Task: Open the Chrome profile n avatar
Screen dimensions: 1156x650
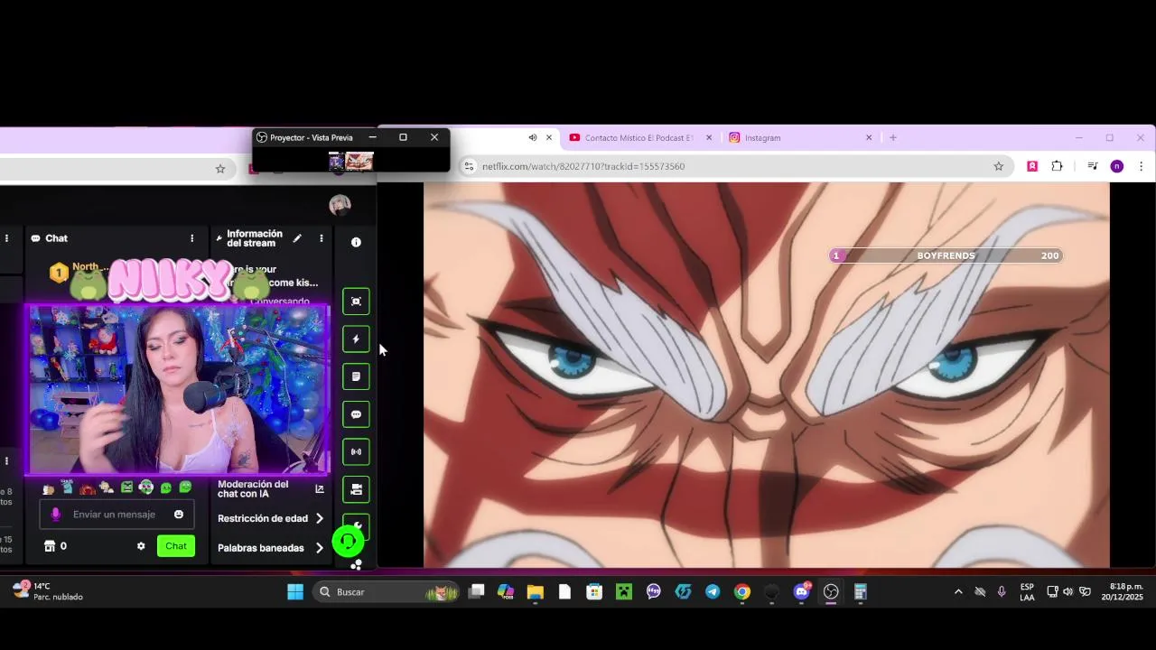Action: point(1117,166)
